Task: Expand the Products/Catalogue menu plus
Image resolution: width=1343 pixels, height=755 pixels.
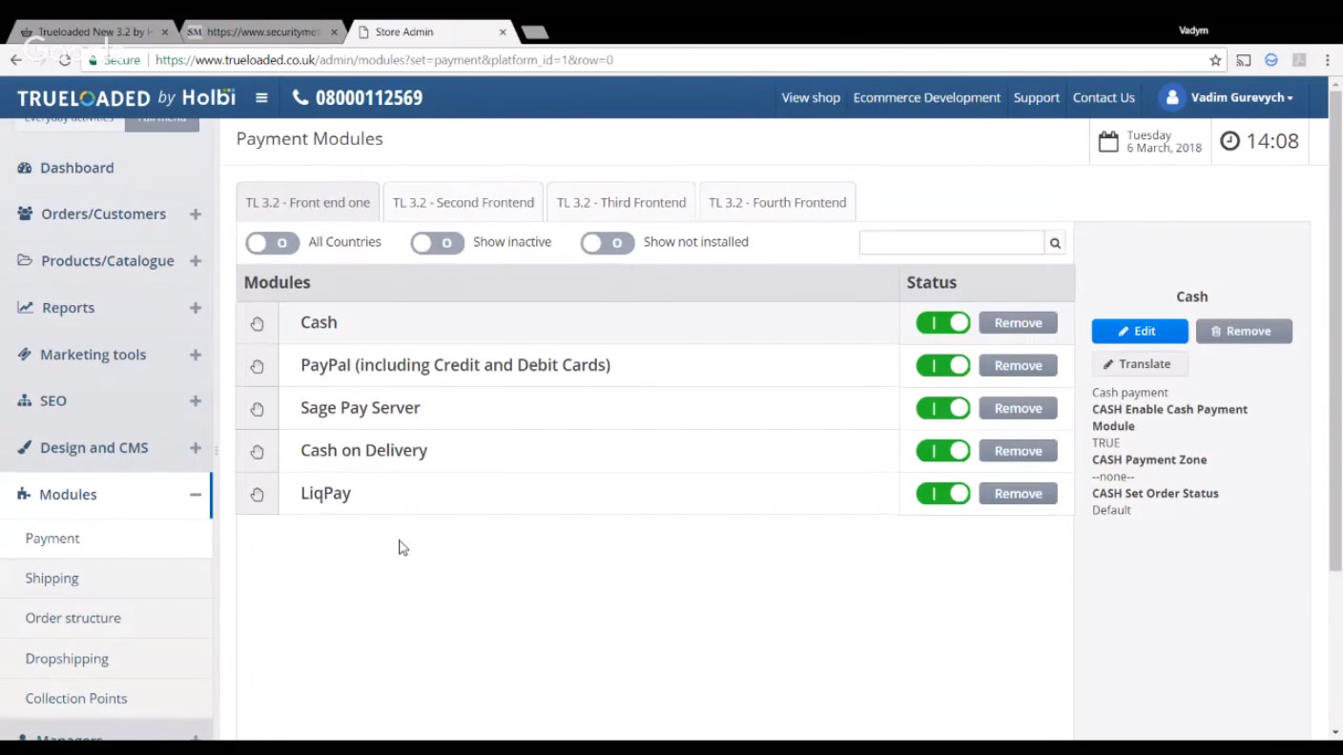Action: click(196, 261)
